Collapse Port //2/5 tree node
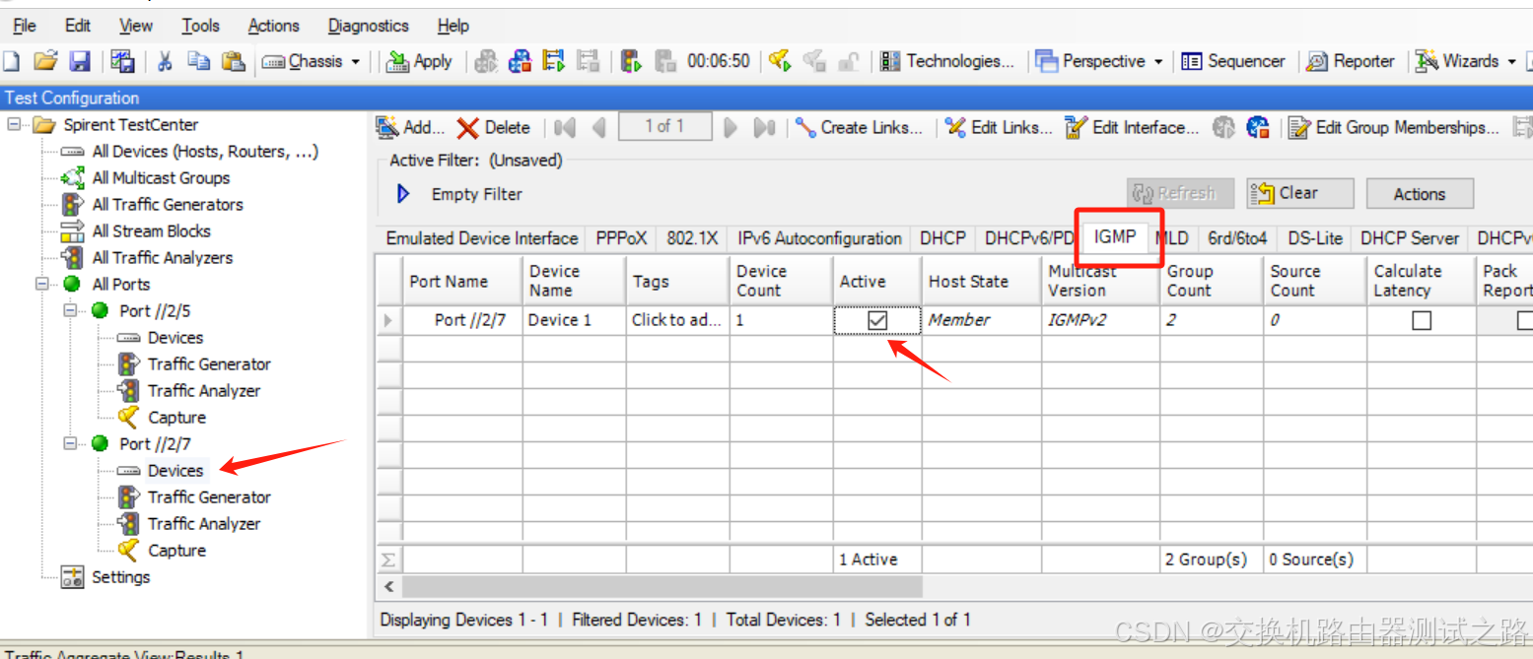1533x659 pixels. tap(71, 310)
